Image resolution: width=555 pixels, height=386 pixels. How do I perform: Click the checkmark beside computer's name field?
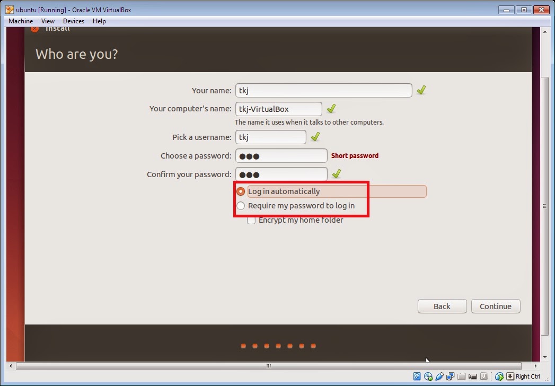331,108
